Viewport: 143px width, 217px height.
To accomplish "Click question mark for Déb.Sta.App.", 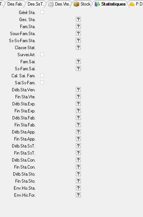I will click(78, 132).
